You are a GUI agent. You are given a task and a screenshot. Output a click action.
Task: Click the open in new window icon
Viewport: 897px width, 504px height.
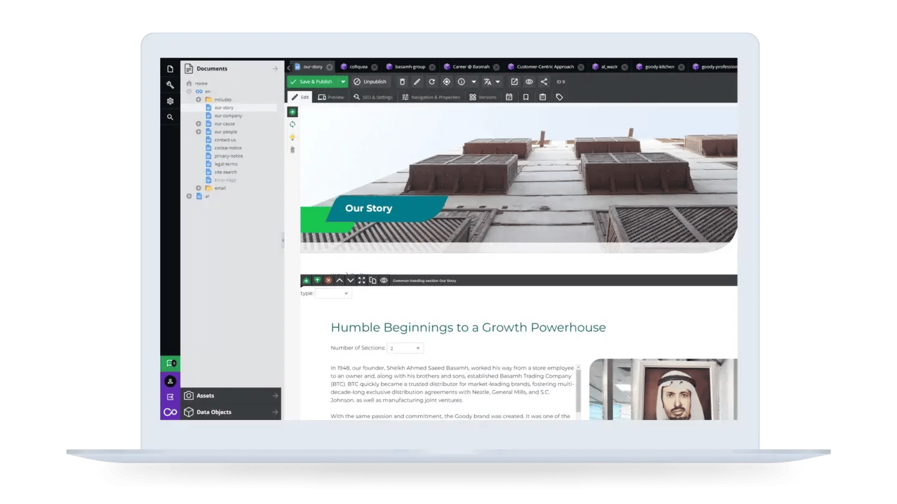coord(515,82)
